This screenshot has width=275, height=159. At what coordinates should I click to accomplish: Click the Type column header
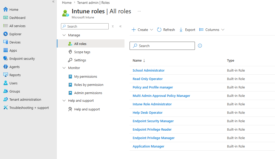[230, 60]
